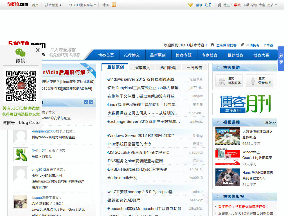Open the 地图 top bar link
The height and width of the screenshot is (216, 288).
point(106,5)
